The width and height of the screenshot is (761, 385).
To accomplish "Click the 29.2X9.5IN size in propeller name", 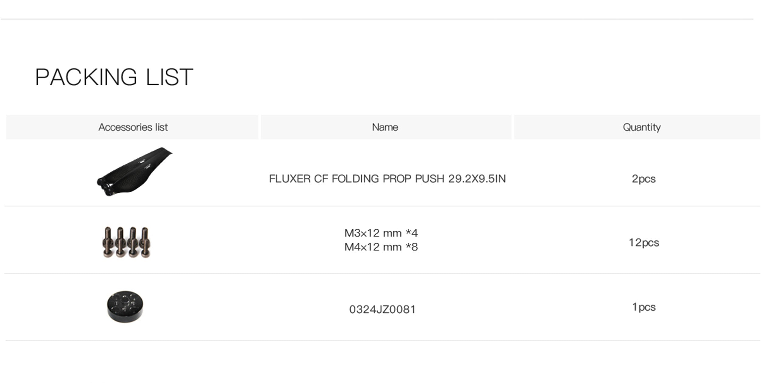I will coord(477,179).
